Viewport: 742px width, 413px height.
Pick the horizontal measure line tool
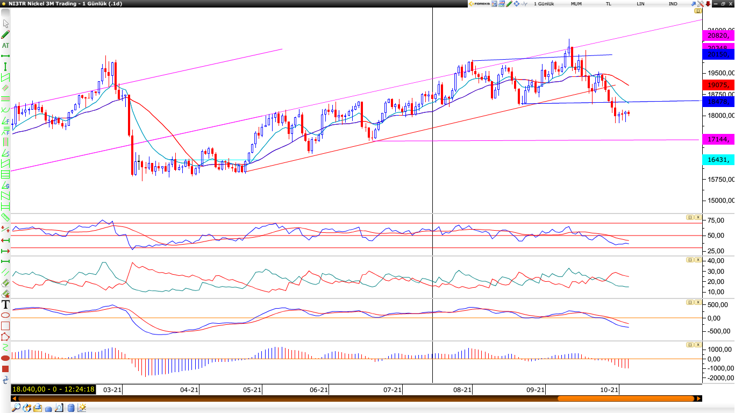[6, 55]
